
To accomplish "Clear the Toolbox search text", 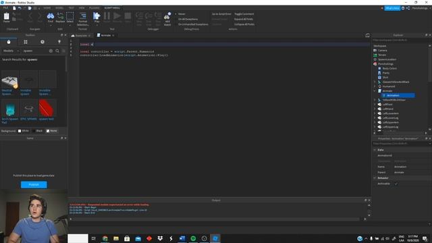I will pyautogui.click(x=51, y=51).
